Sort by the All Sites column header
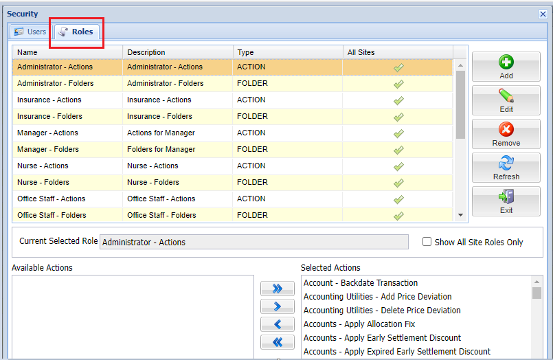 click(398, 52)
